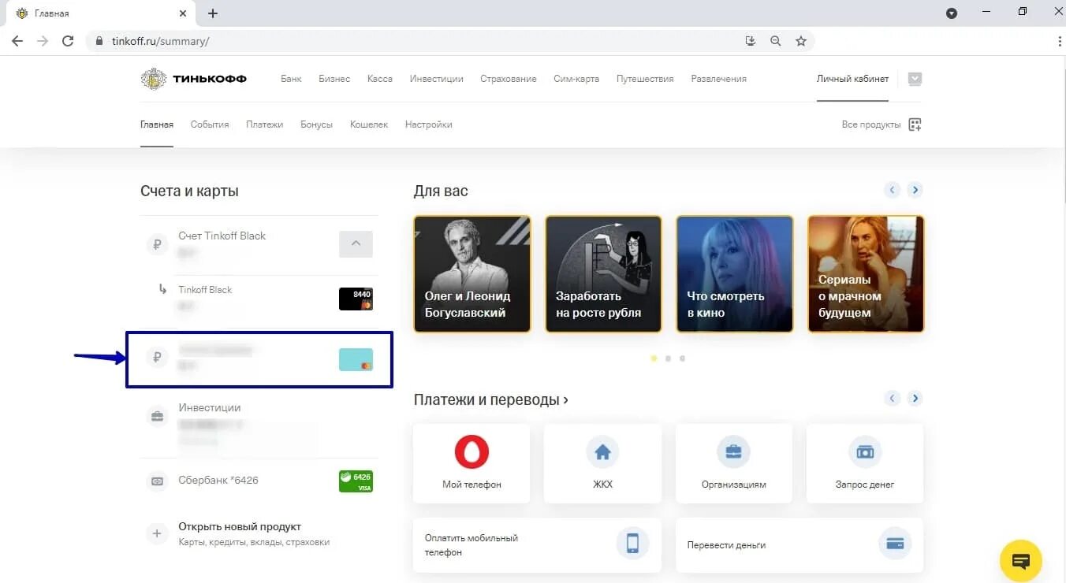The height and width of the screenshot is (583, 1066).
Task: Collapse the Счет Tinkoff Black account
Action: (x=356, y=243)
